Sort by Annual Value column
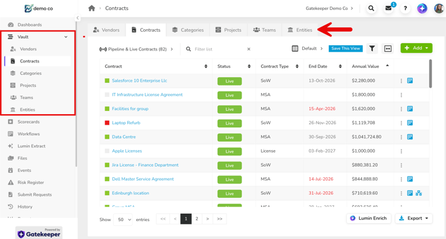This screenshot has height=239, width=446. (387, 66)
